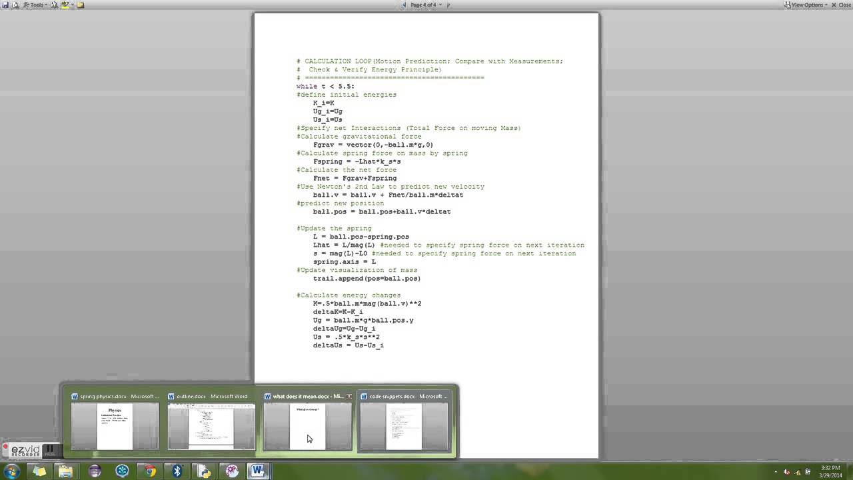Click the Save icon in reading toolbar

pyautogui.click(x=5, y=5)
